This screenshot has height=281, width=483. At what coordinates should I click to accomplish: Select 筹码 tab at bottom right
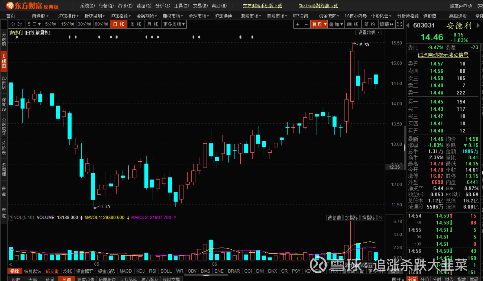(x=474, y=279)
